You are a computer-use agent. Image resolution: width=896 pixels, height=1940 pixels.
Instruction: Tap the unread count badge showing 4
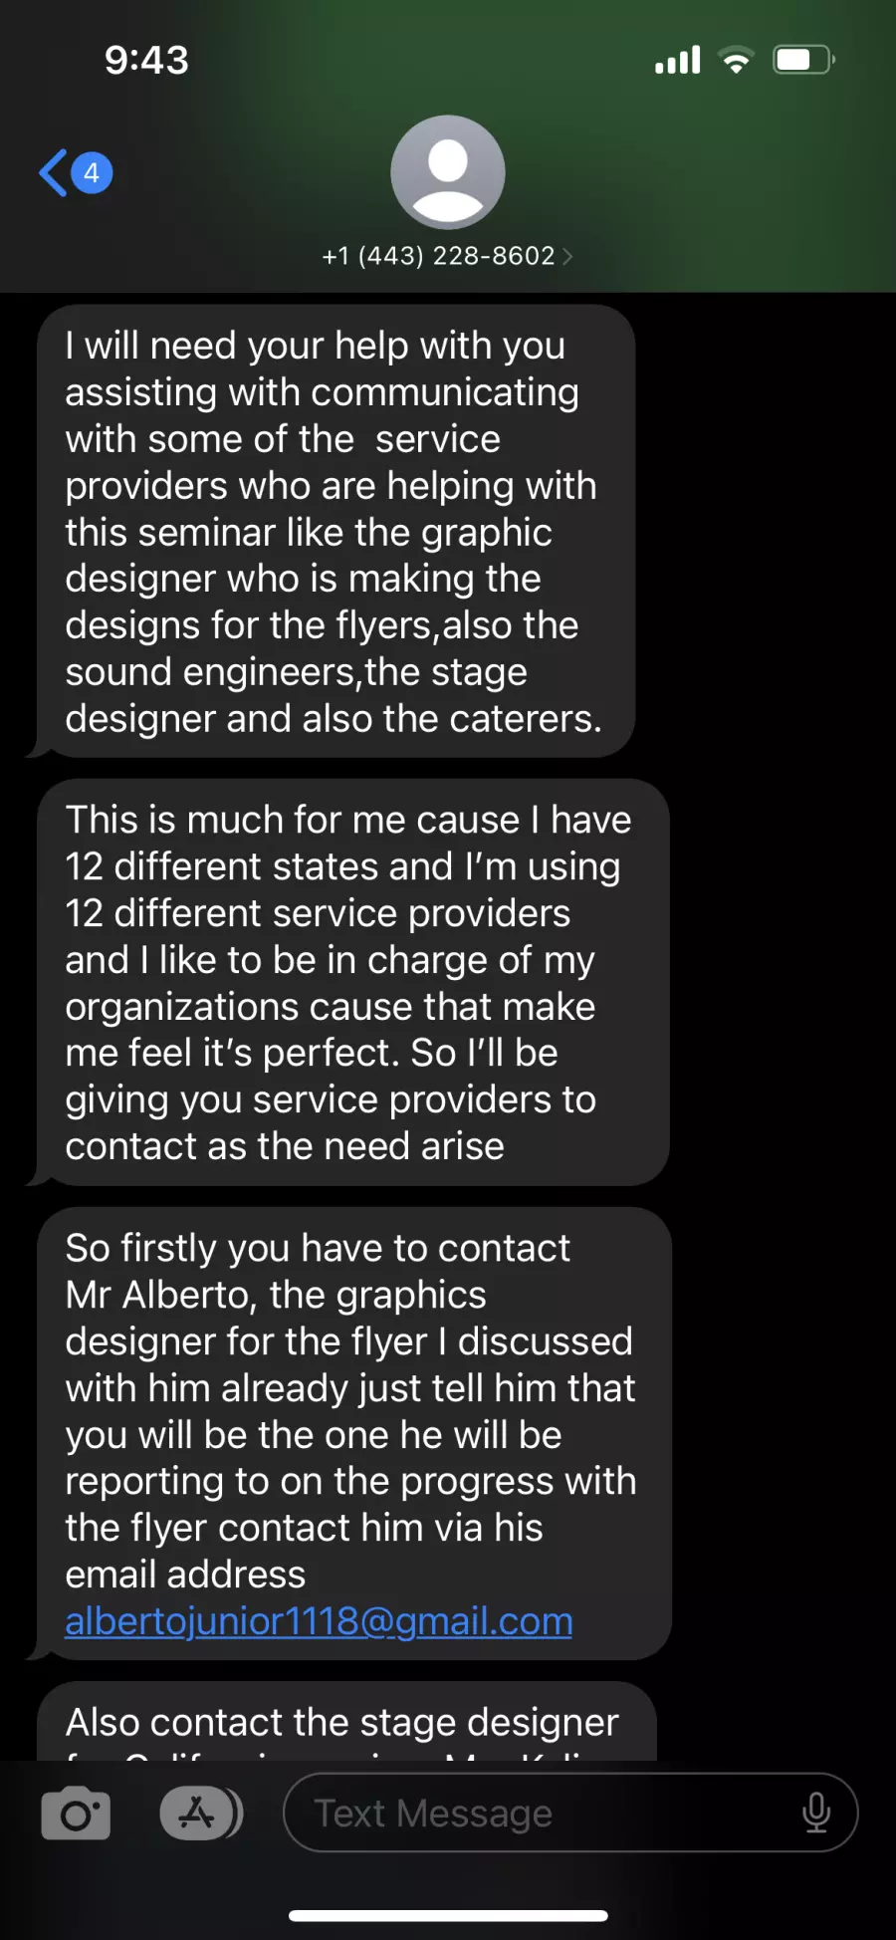[x=92, y=173]
